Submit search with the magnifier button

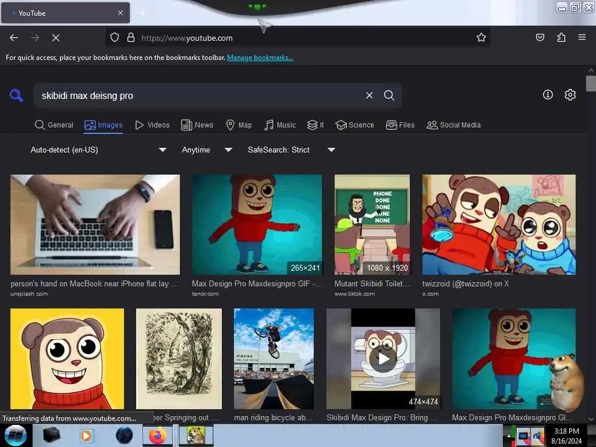tap(389, 95)
